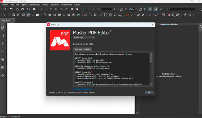Expand the line tool dropdown arrow
This screenshot has height=118, width=202.
[x=153, y=15]
